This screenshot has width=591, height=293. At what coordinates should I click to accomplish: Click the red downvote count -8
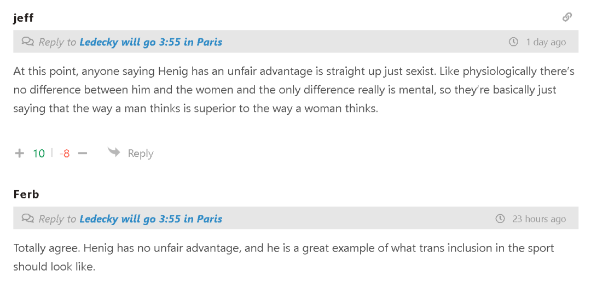click(x=65, y=154)
